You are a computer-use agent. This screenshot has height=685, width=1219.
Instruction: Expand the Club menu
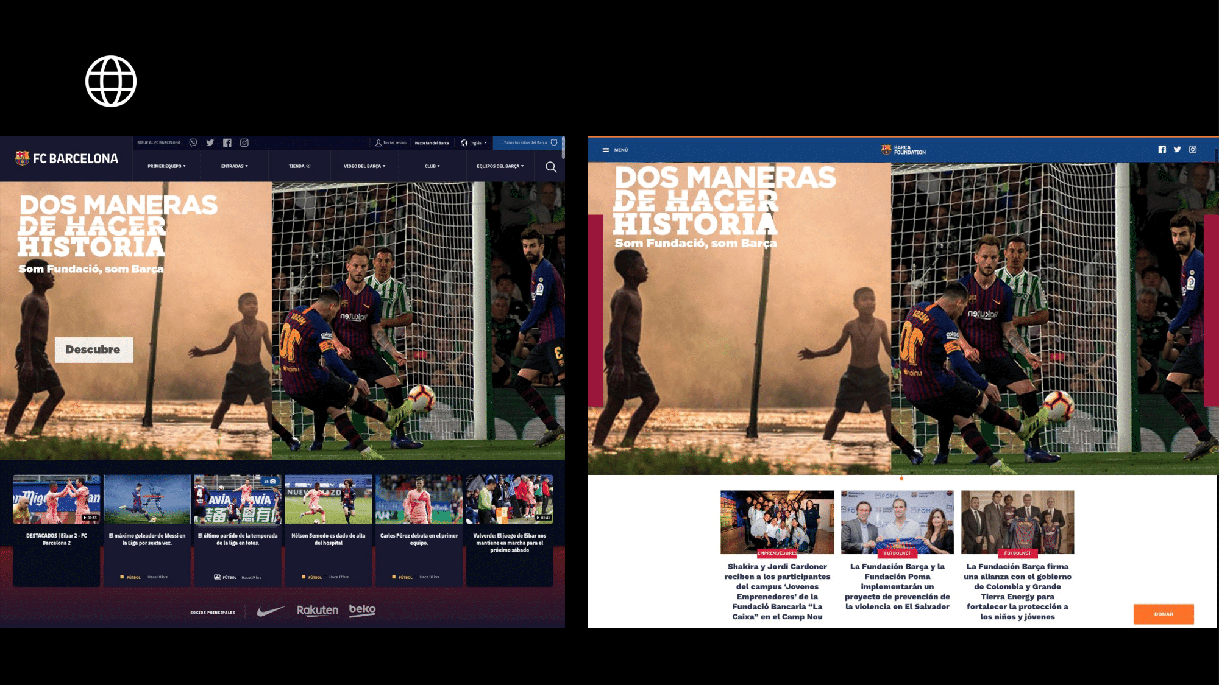click(432, 166)
